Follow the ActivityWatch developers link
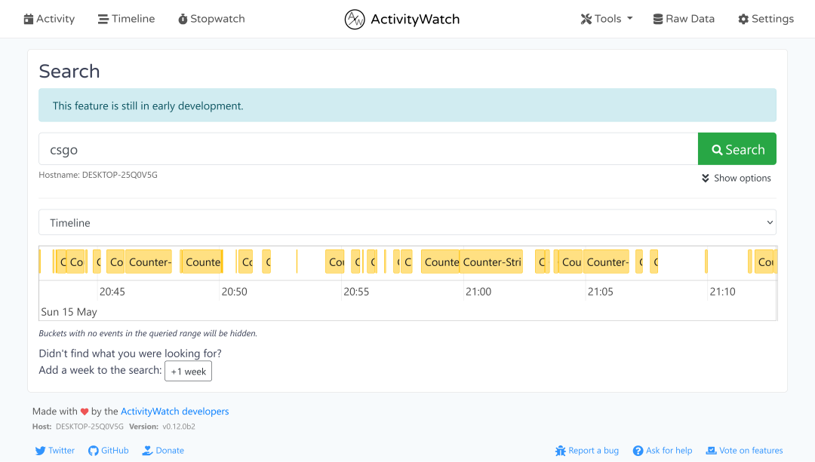The image size is (815, 462). [x=174, y=412]
